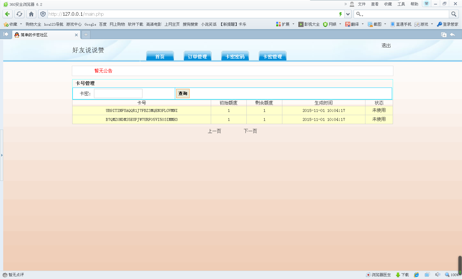This screenshot has width=462, height=279.
Task: Open 影视大全 video icon
Action: click(x=301, y=24)
